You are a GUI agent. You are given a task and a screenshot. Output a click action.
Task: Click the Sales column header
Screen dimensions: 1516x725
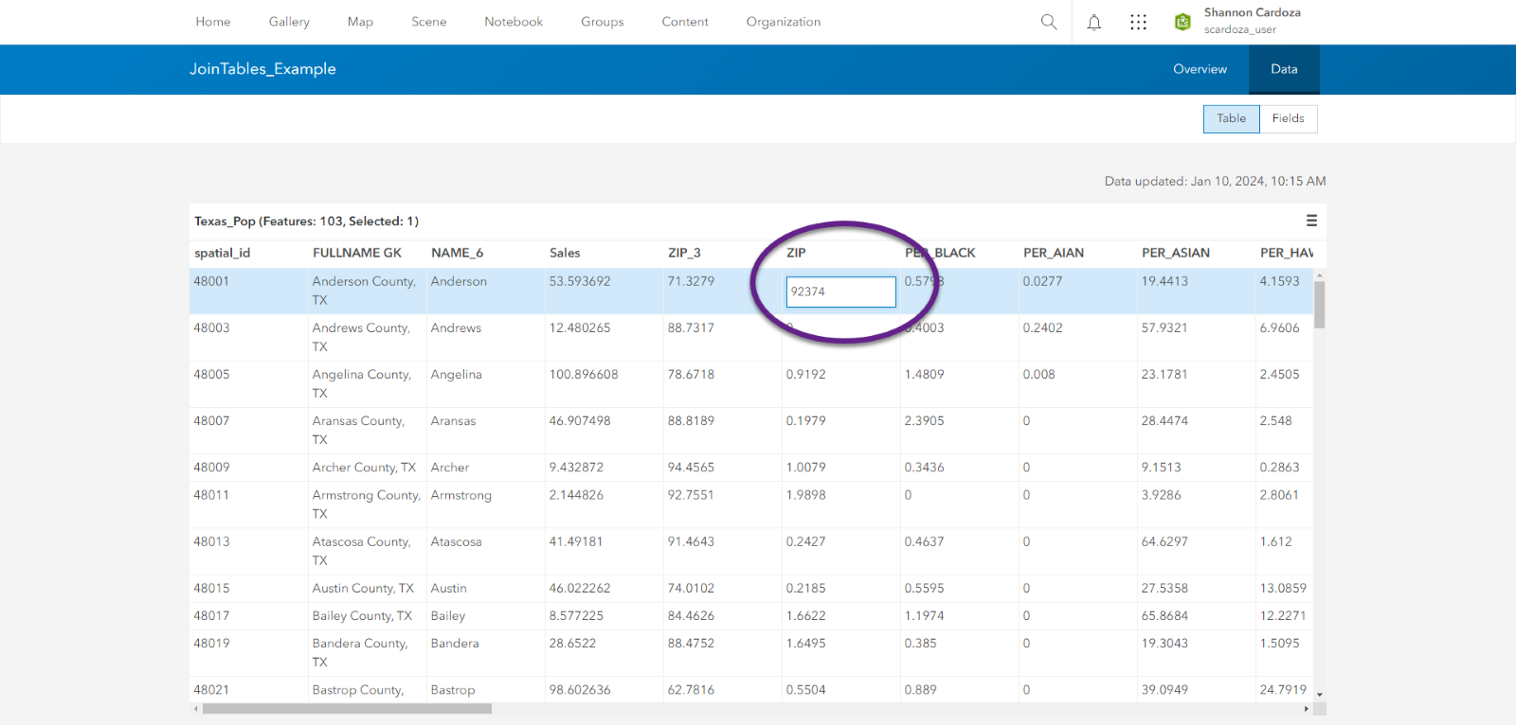point(565,253)
